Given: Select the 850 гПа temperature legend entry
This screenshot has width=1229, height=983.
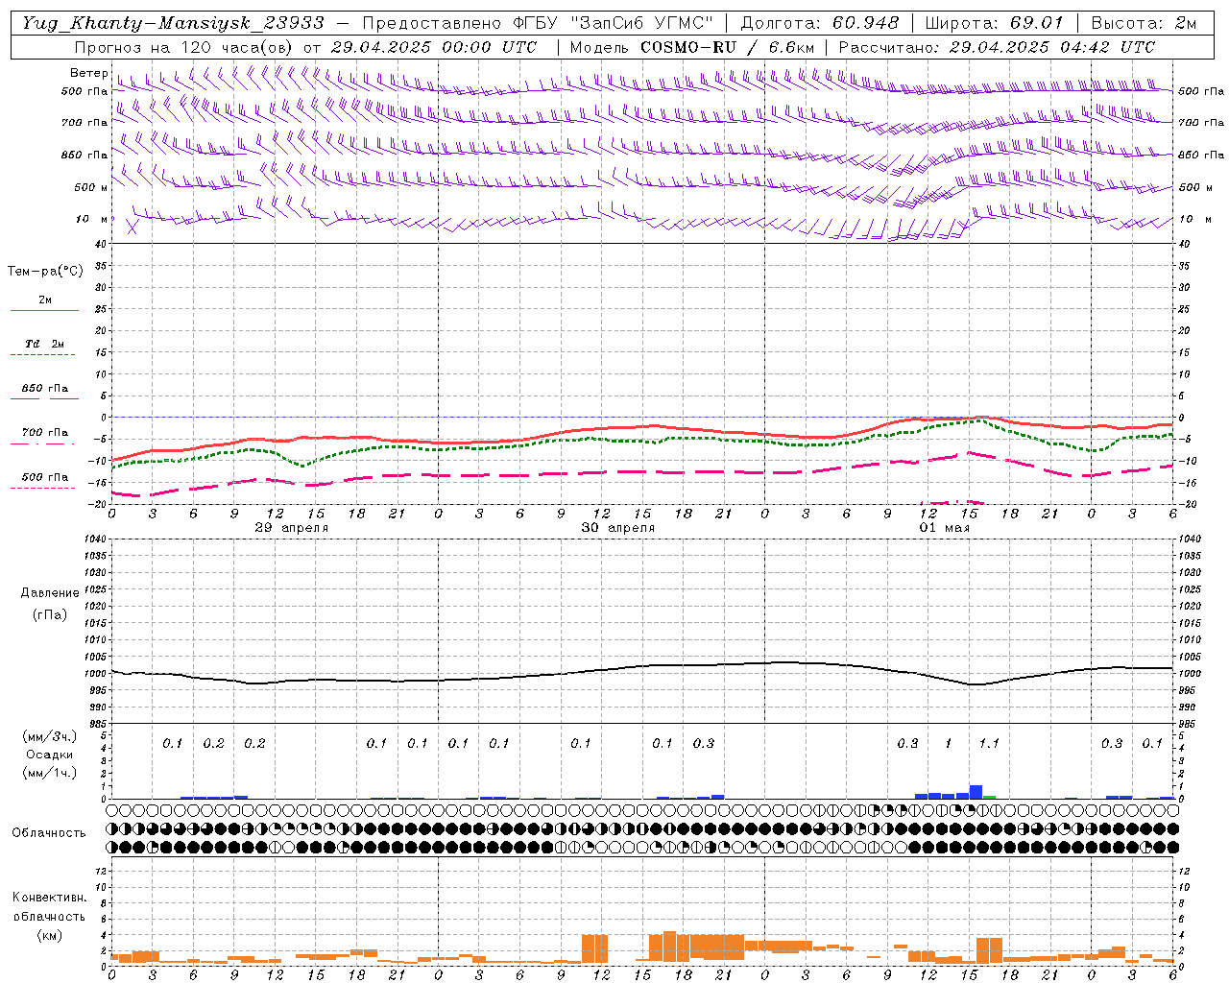Looking at the screenshot, I should click(45, 389).
